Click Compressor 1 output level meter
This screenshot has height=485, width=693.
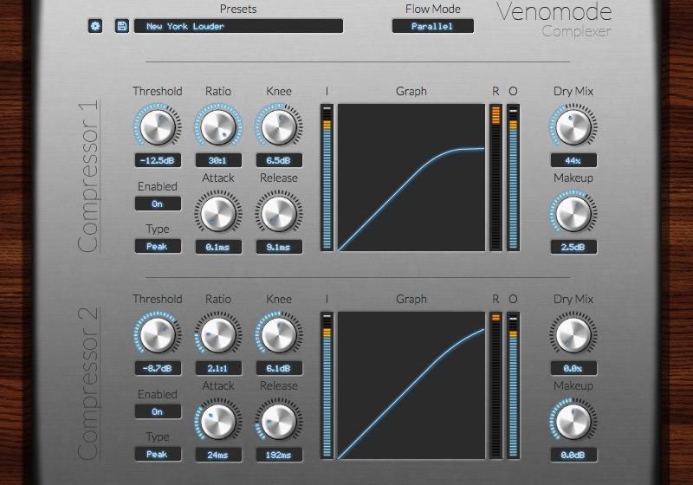click(x=513, y=178)
